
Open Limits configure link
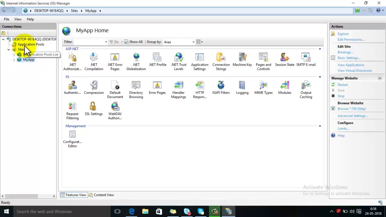[343, 128]
